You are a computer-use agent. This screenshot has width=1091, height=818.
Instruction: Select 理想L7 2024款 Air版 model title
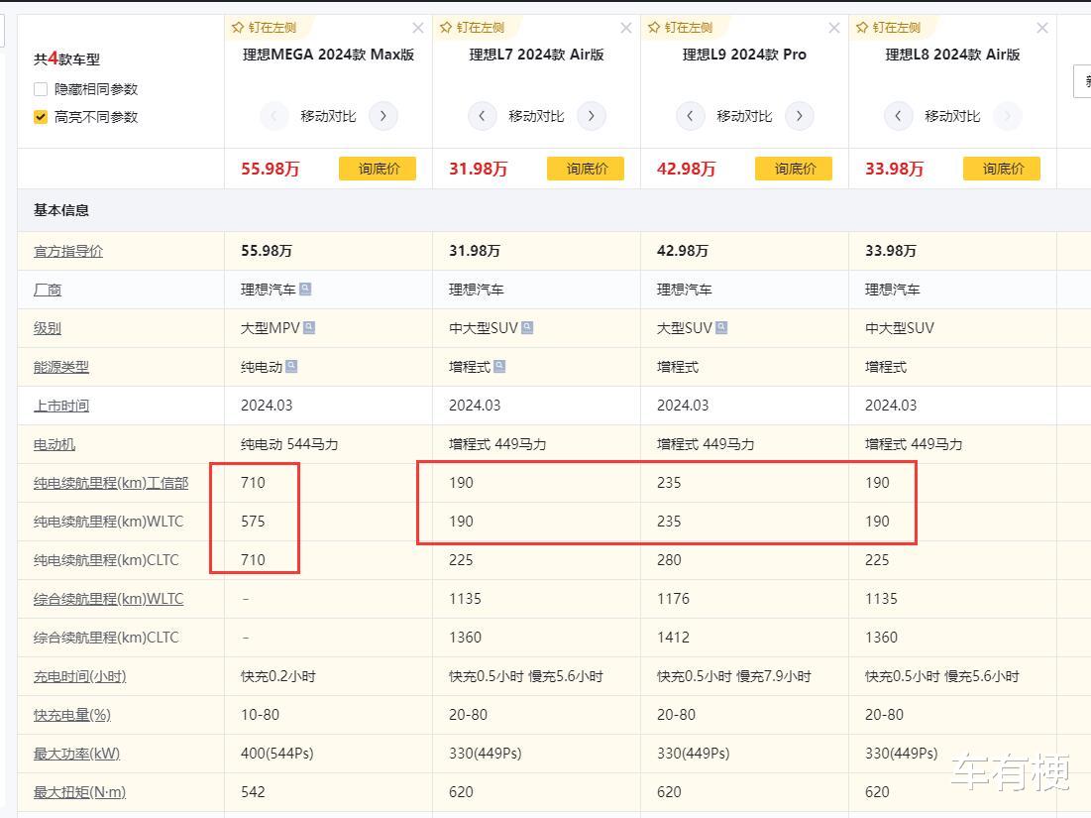click(536, 55)
